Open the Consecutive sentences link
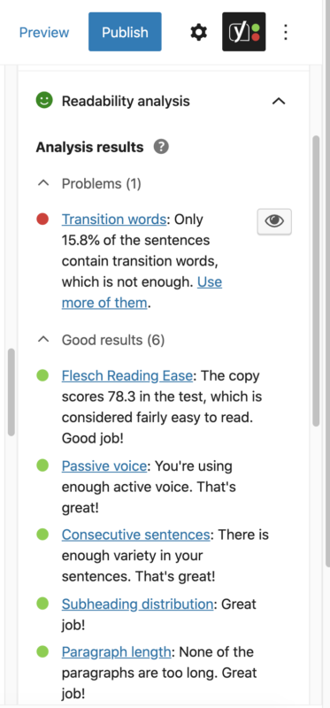Viewport: 330px width, 708px height. click(x=136, y=535)
